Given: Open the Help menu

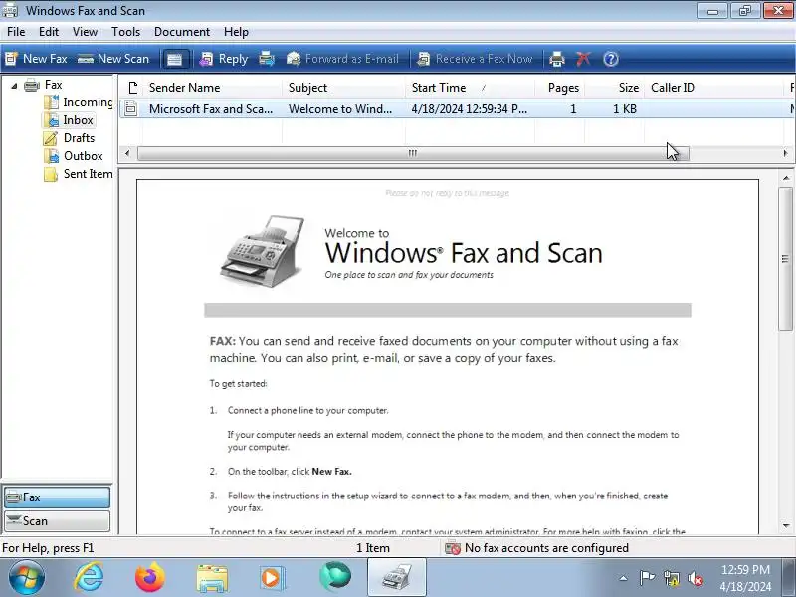Looking at the screenshot, I should [x=236, y=32].
